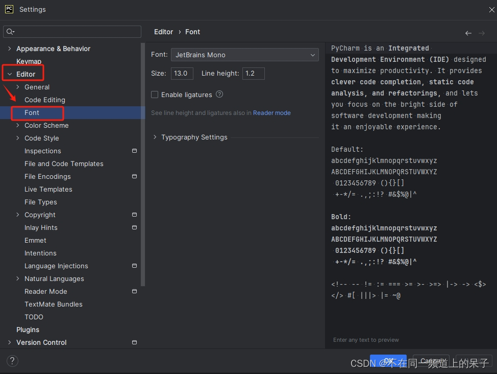Image resolution: width=497 pixels, height=374 pixels.
Task: Expand the Code Style node
Action: tap(18, 138)
